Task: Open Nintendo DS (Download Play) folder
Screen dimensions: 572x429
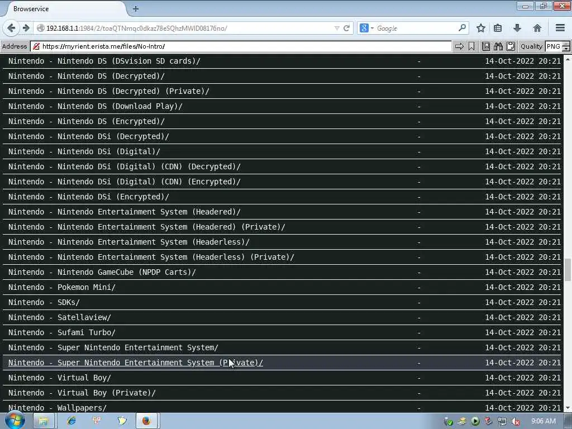Action: pos(95,106)
